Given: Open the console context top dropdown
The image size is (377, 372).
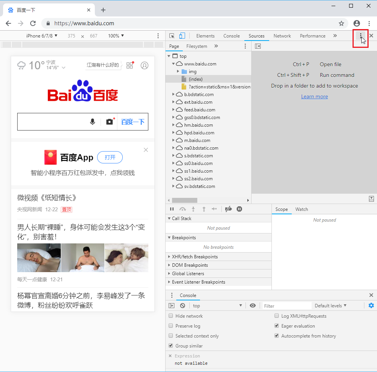Looking at the screenshot, I should pyautogui.click(x=217, y=305).
